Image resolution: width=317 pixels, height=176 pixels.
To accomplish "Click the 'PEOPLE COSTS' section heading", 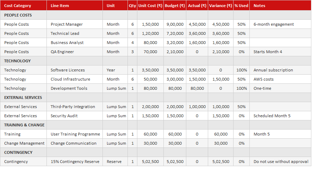I will pos(18,15).
